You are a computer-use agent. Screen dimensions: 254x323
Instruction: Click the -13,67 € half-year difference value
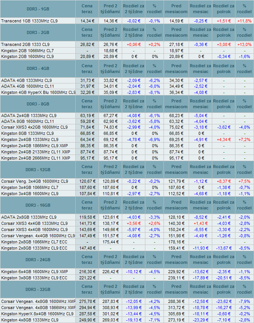(223, 248)
